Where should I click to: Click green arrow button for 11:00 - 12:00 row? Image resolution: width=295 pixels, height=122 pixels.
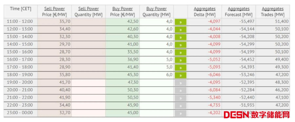[180, 22]
